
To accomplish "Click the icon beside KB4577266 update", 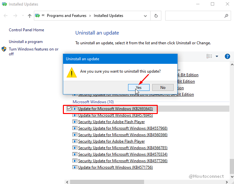I will click(75, 161).
